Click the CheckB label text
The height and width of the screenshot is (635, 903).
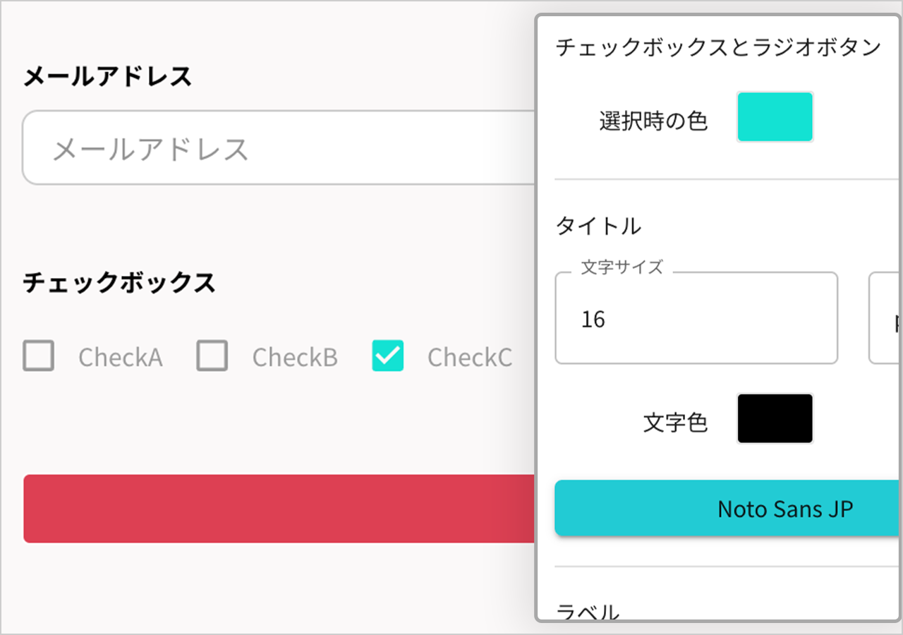click(295, 357)
